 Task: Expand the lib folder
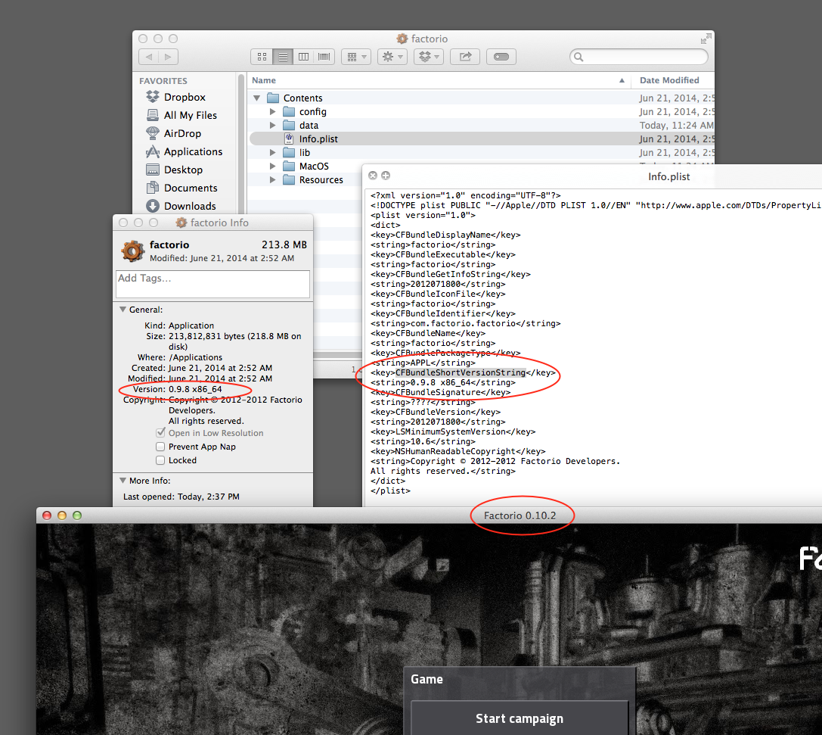click(x=272, y=153)
